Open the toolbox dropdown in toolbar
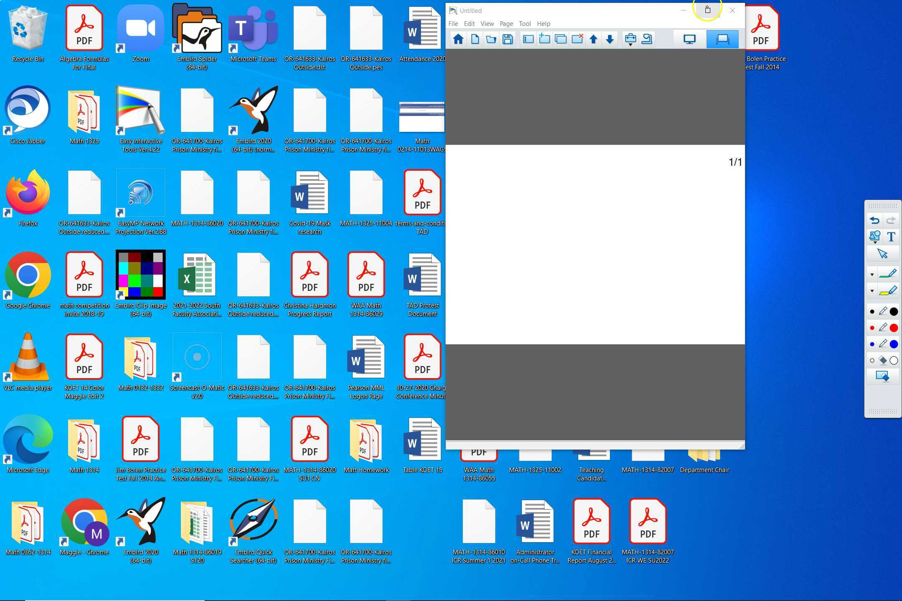902x601 pixels. pos(631,40)
